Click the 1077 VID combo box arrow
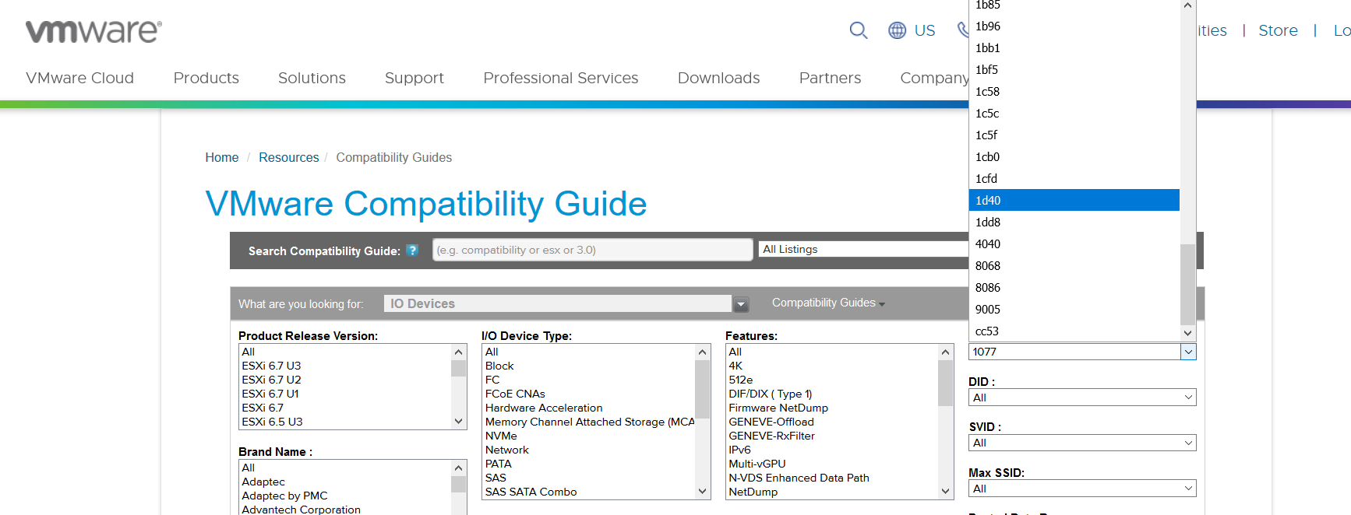This screenshot has width=1351, height=515. tap(1188, 352)
